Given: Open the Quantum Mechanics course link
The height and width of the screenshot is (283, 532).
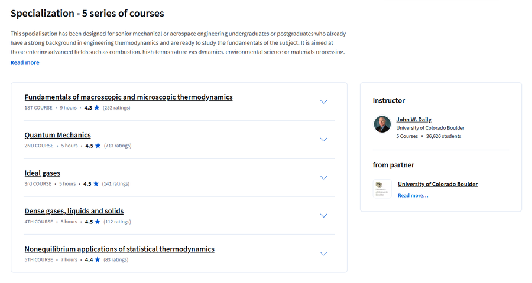Looking at the screenshot, I should tap(58, 135).
